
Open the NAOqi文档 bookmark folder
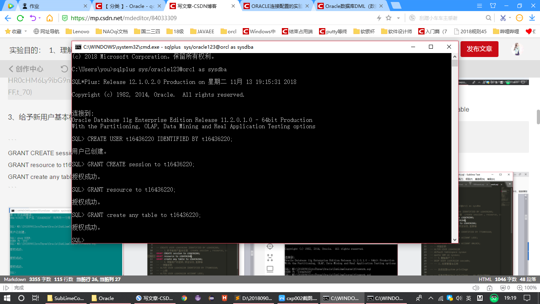pos(111,31)
